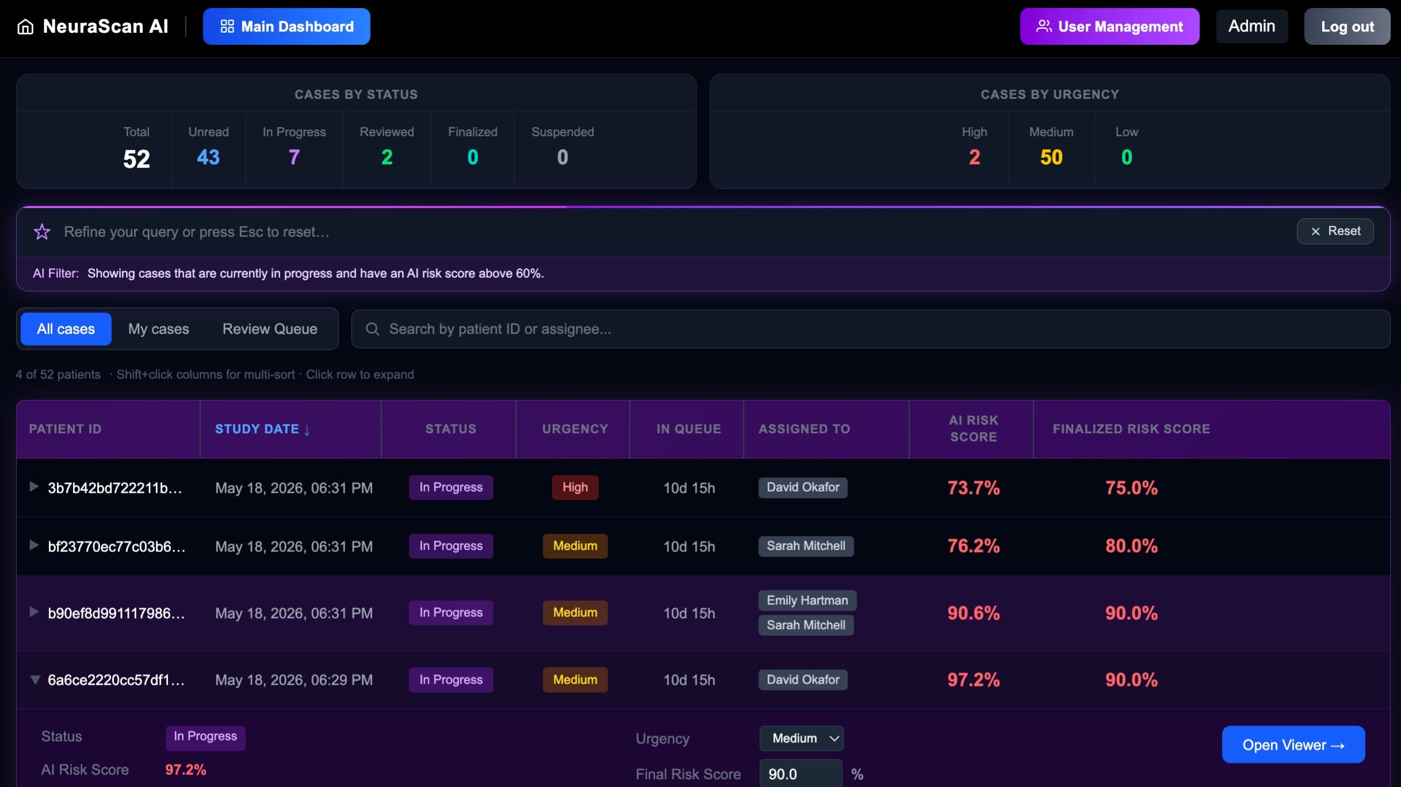Click the dashboard grid icon
The image size is (1401, 787).
point(227,26)
